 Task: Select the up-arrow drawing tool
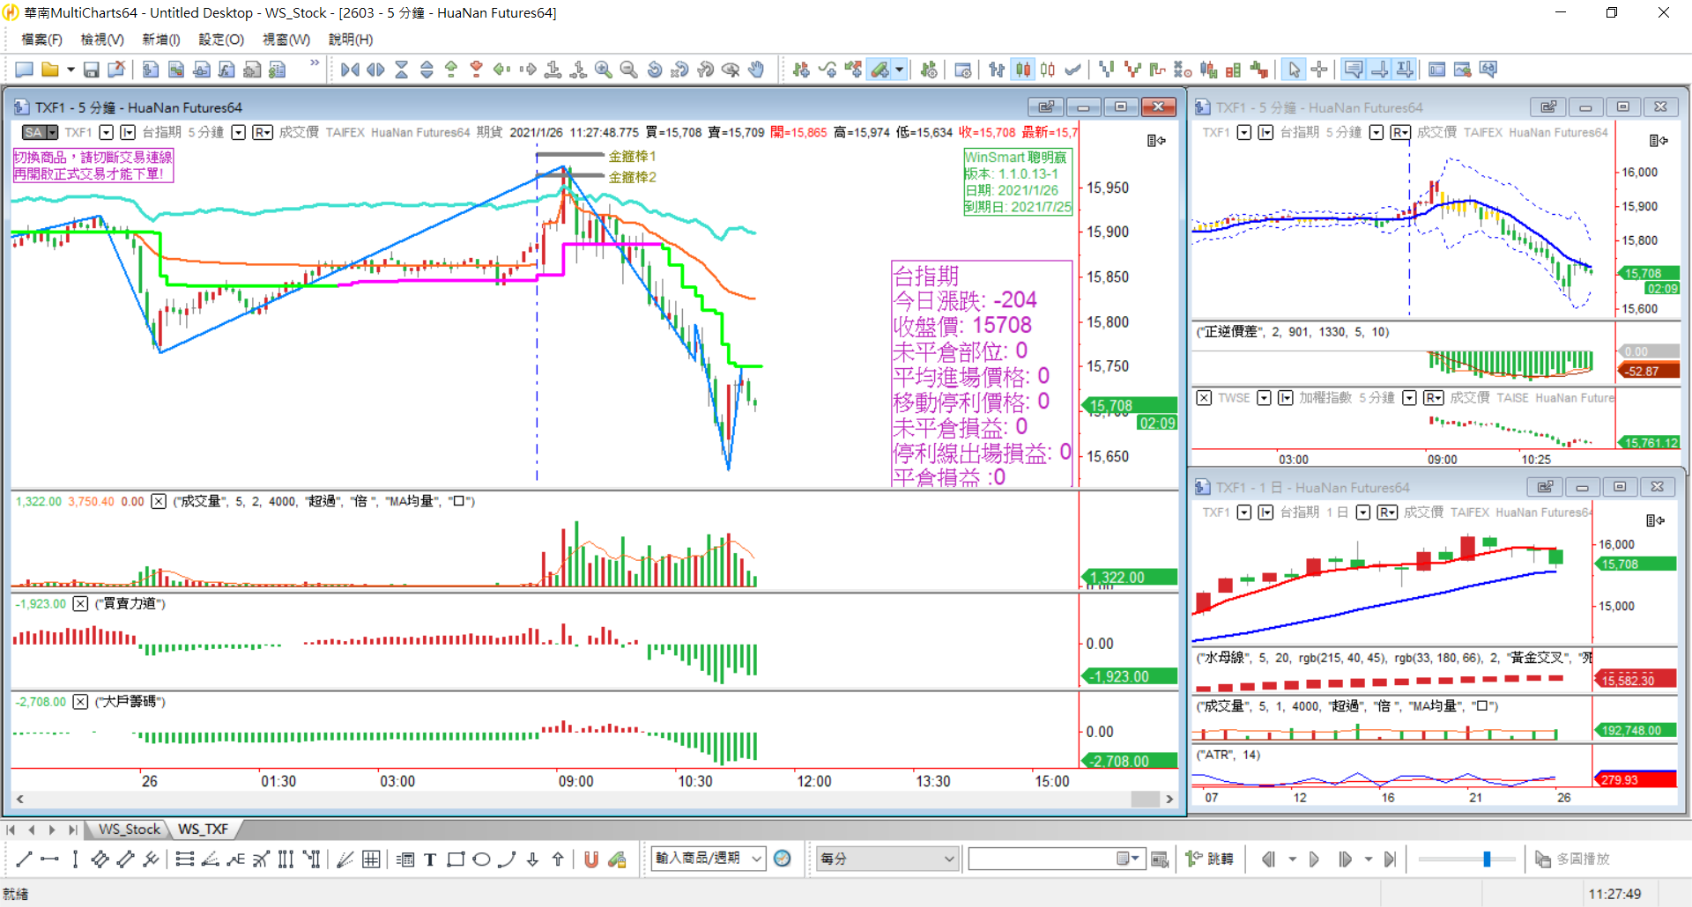tap(558, 859)
